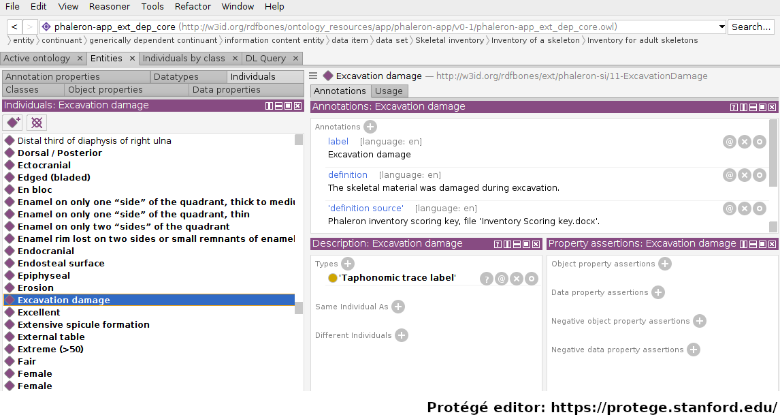Remove the 'definition source' annotation
Screen dimensions: 780x417
click(x=744, y=208)
